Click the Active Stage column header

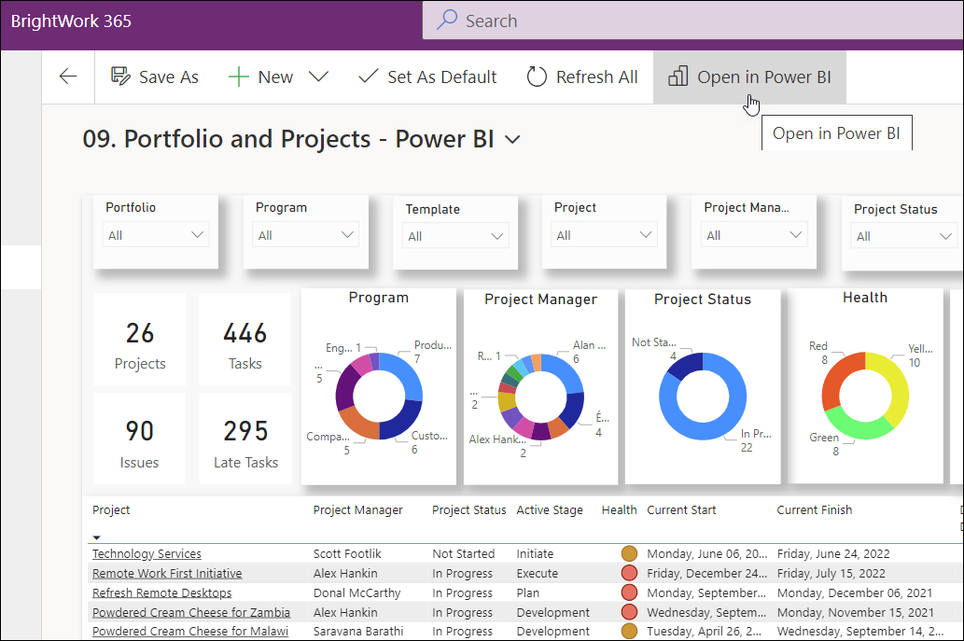(550, 510)
